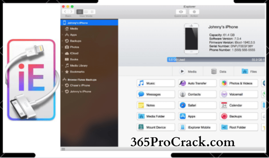Expand the Photos tree node
Screen dimensions: 269x158
[63, 47]
